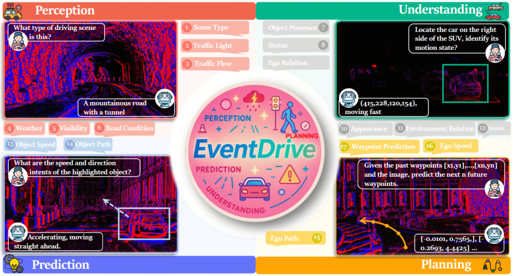Select the '2 Traffic Light' tag
Viewport: 513px width, 276px height.
point(215,46)
